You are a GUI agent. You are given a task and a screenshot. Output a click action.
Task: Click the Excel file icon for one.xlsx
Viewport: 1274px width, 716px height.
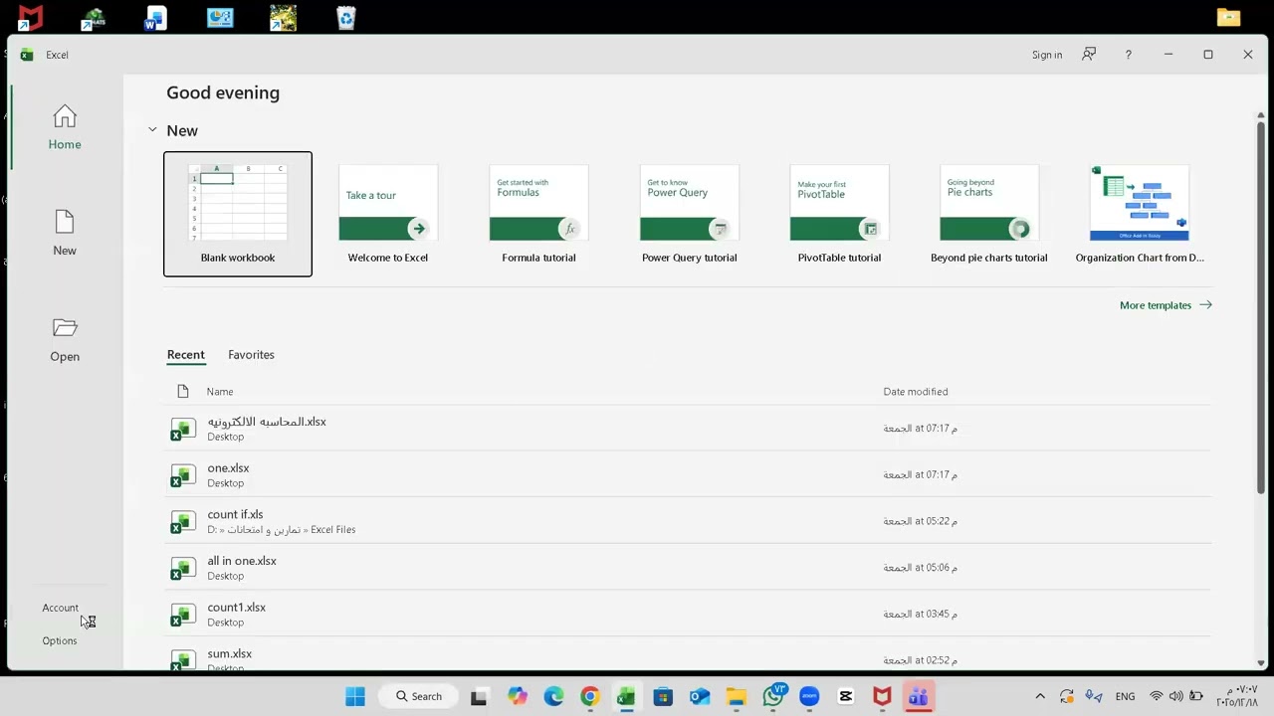(183, 475)
